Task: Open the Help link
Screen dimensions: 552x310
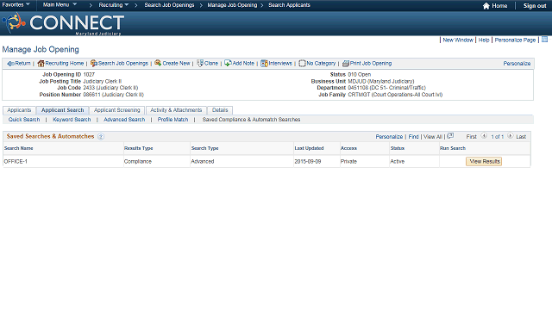Action: coord(484,40)
